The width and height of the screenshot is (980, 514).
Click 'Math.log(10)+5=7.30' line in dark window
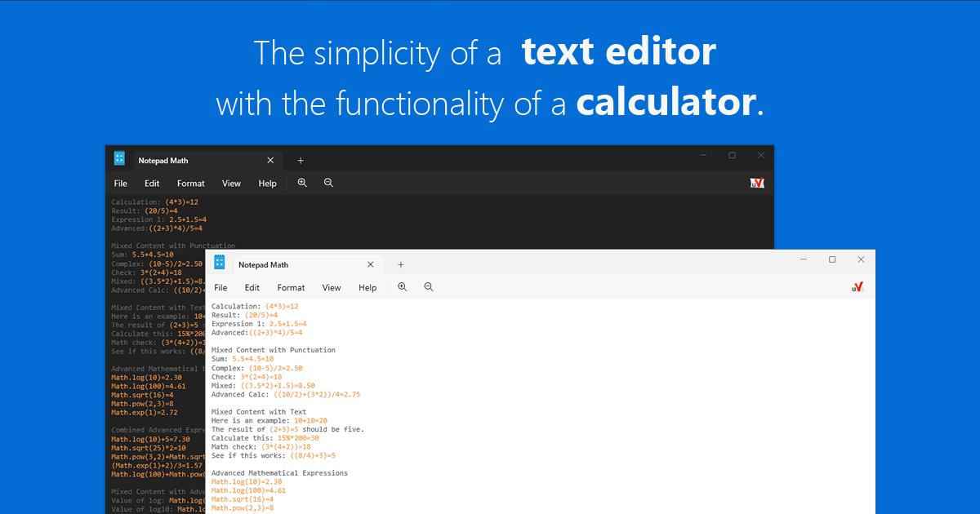pos(149,439)
